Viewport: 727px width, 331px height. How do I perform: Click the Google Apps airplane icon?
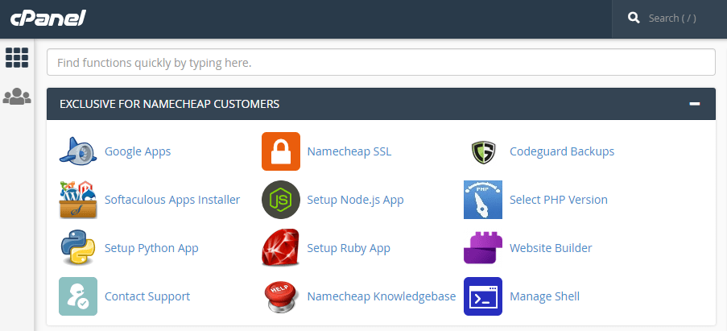point(78,151)
